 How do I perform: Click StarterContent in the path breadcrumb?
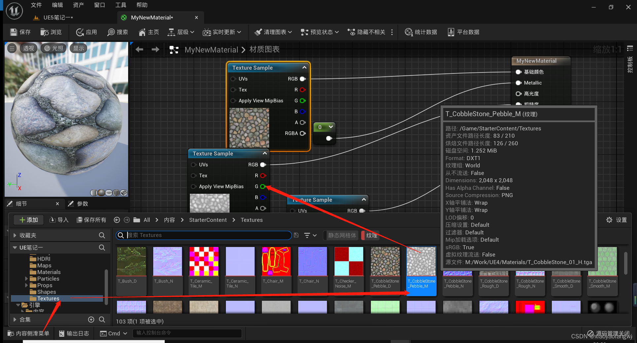click(x=208, y=220)
